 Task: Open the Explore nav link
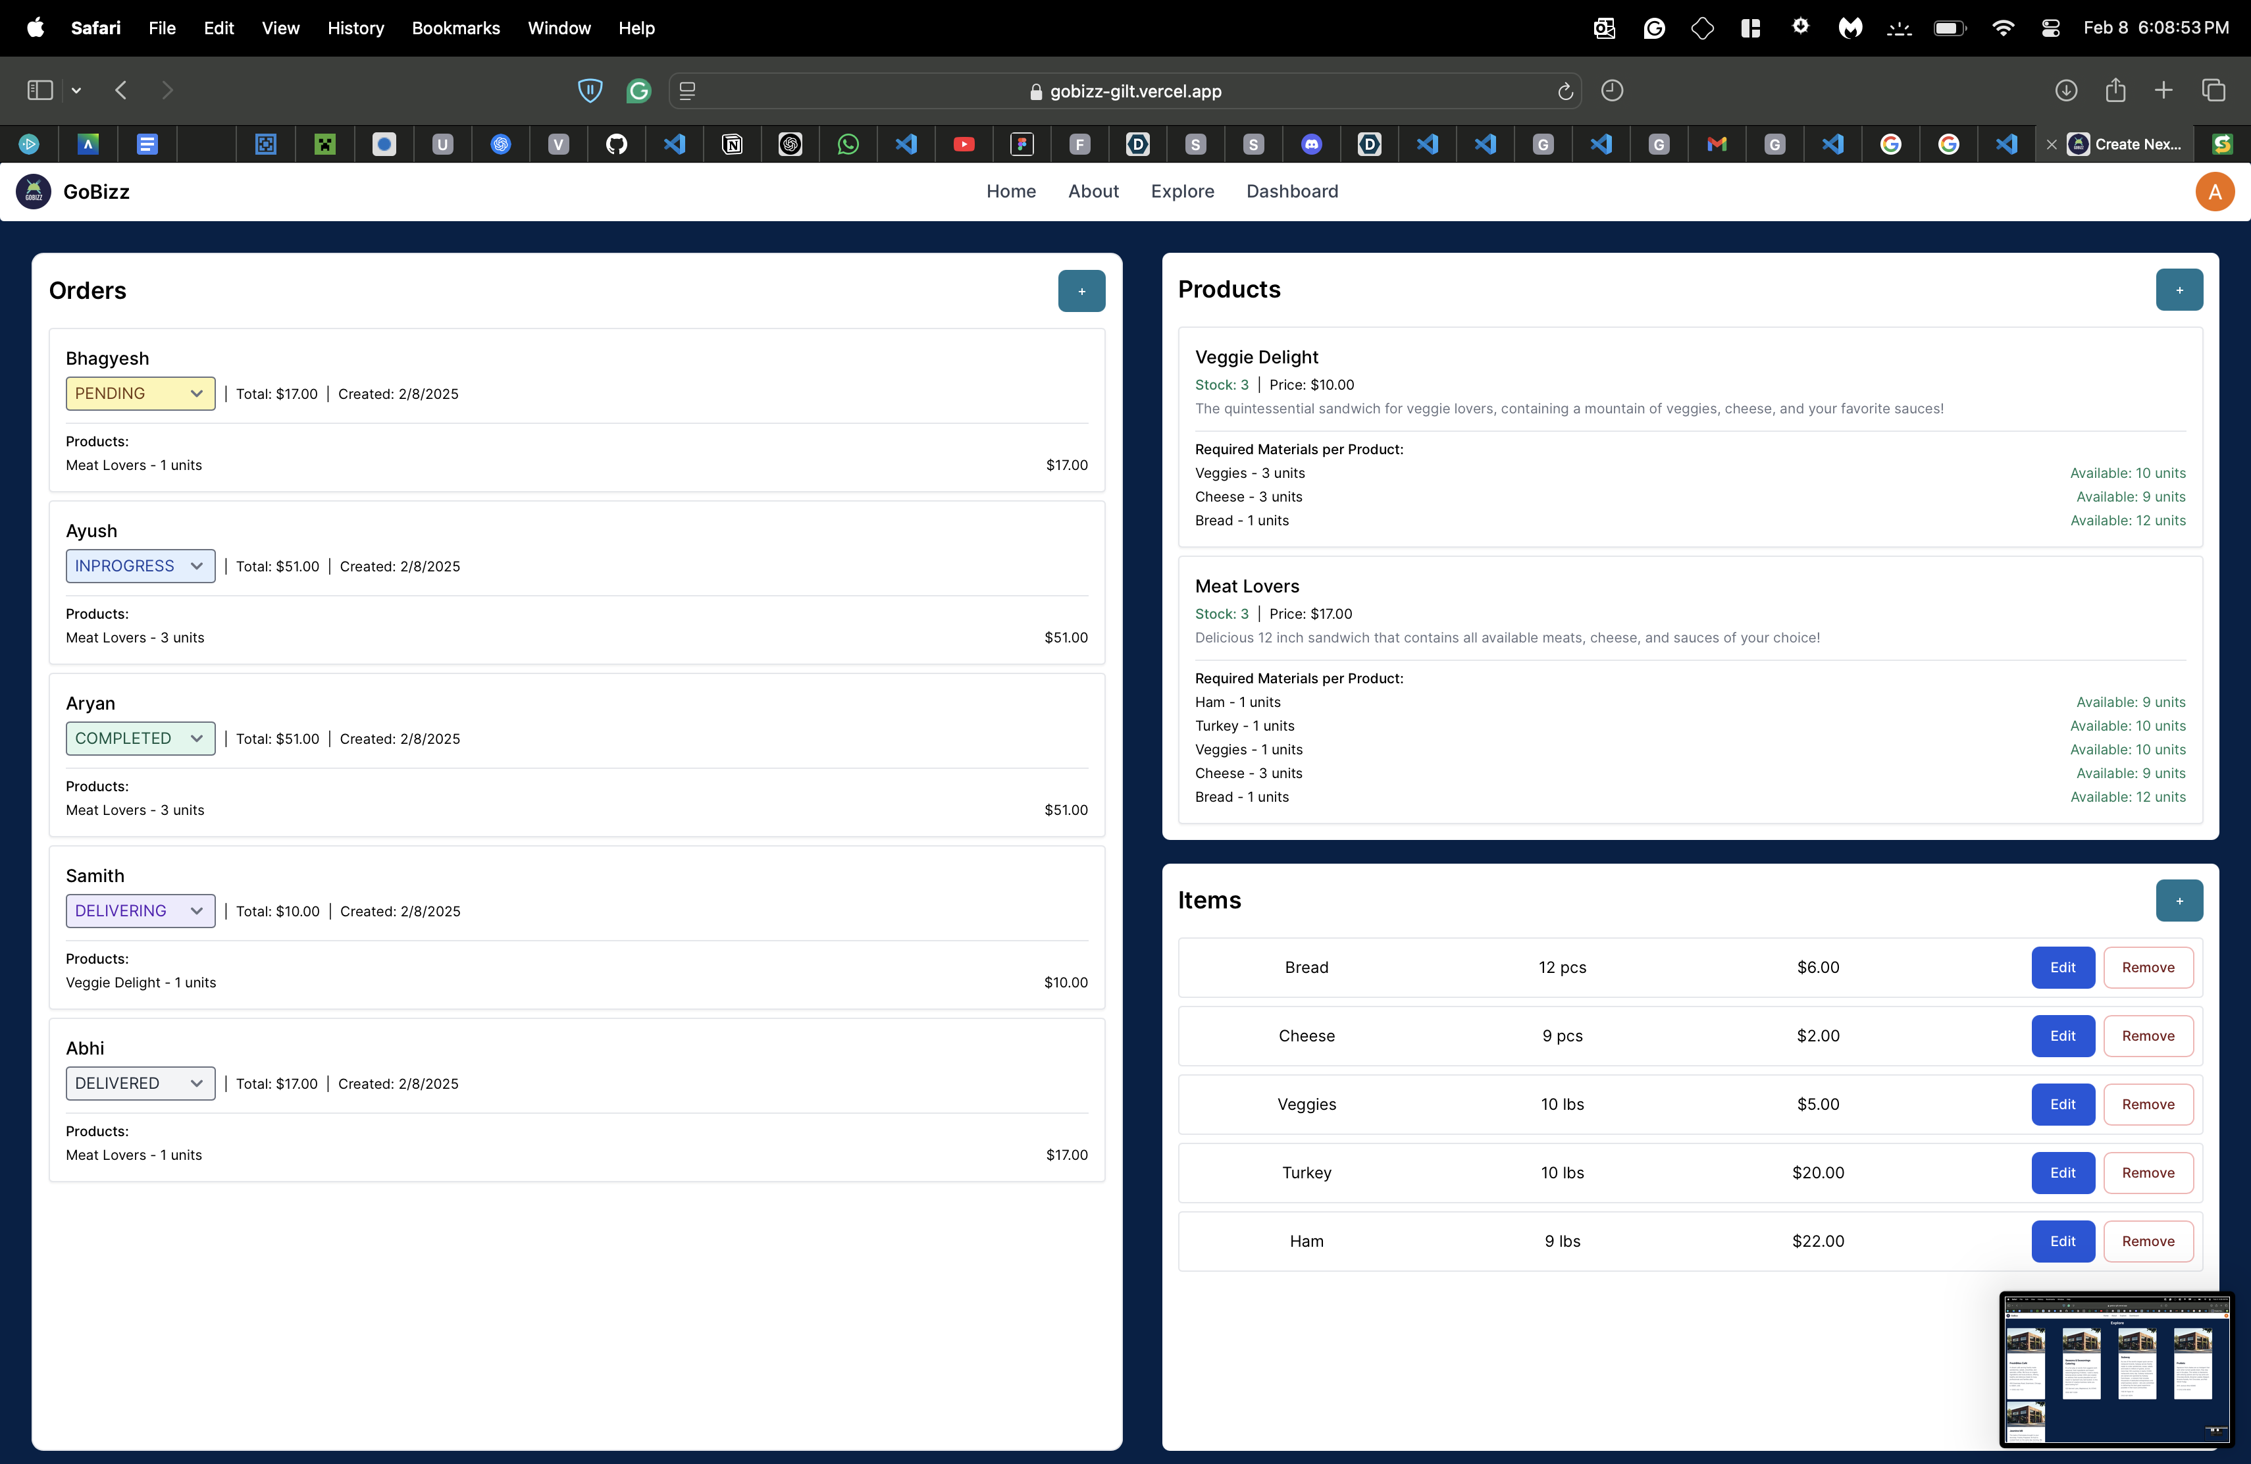pyautogui.click(x=1182, y=192)
